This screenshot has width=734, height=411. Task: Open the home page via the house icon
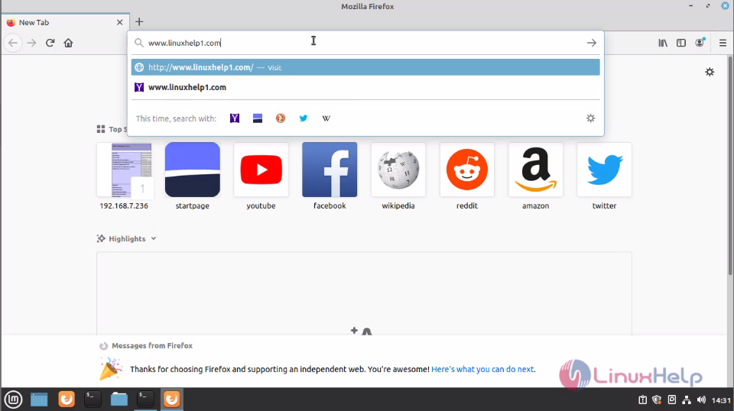click(68, 43)
